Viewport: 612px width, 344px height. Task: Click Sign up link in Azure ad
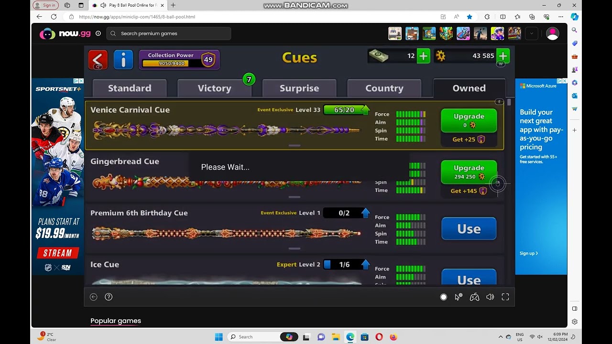click(x=529, y=253)
